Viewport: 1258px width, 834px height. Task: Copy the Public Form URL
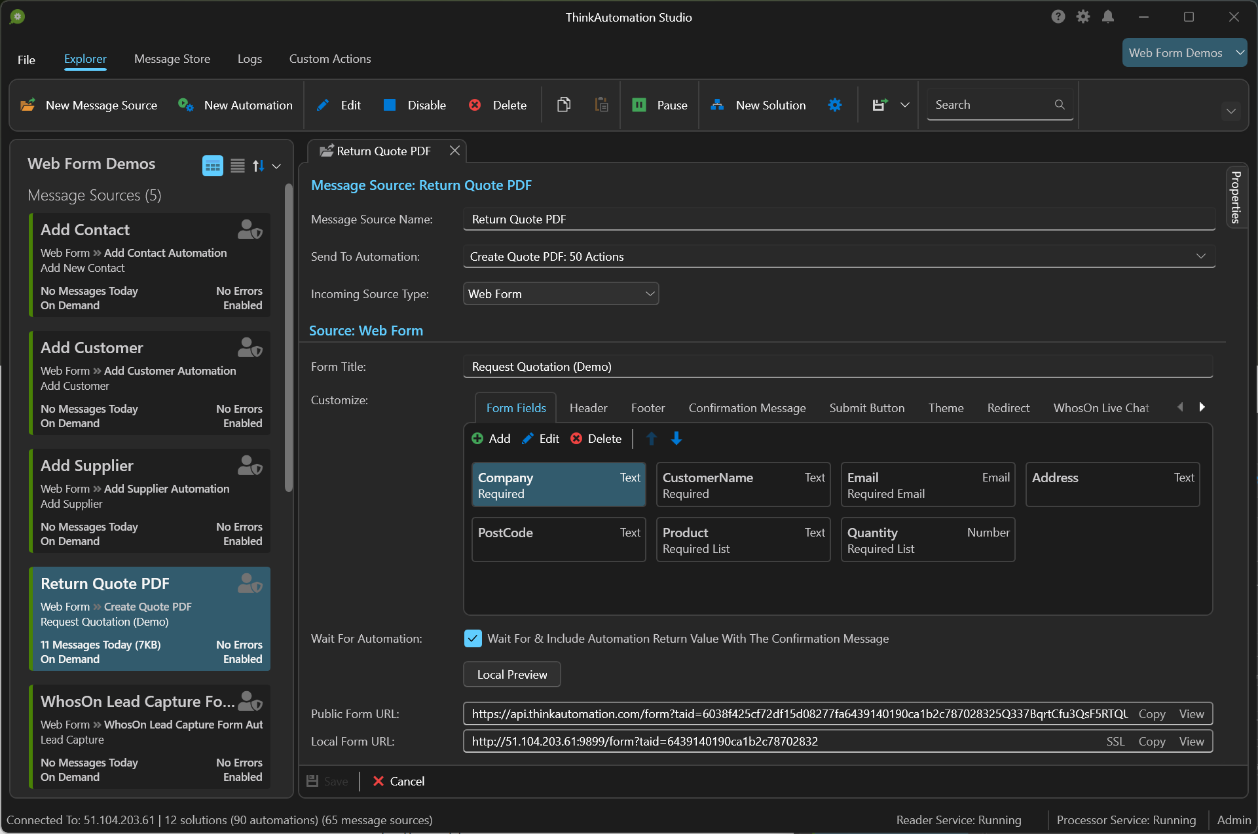pyautogui.click(x=1152, y=714)
